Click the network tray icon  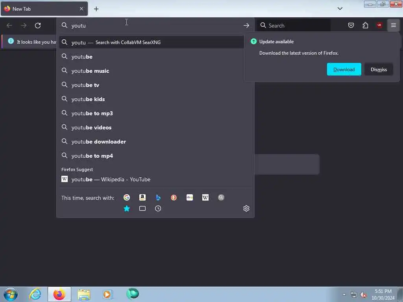pyautogui.click(x=354, y=295)
